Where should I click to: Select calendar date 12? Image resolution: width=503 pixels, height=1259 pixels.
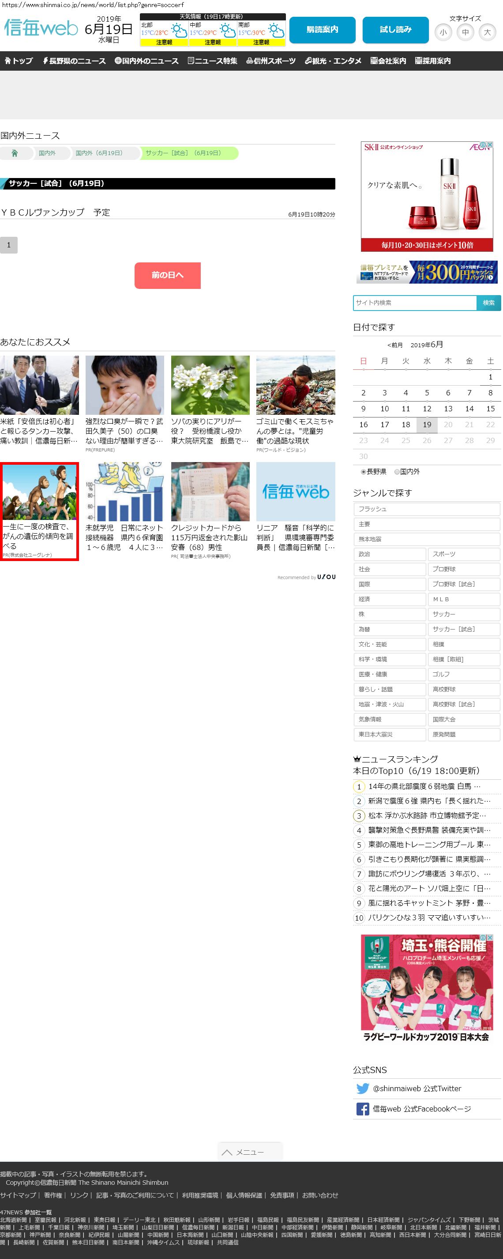tap(427, 409)
